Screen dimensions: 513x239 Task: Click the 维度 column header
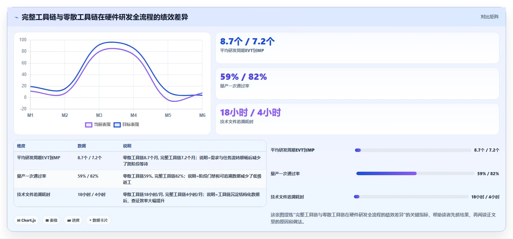(x=21, y=146)
